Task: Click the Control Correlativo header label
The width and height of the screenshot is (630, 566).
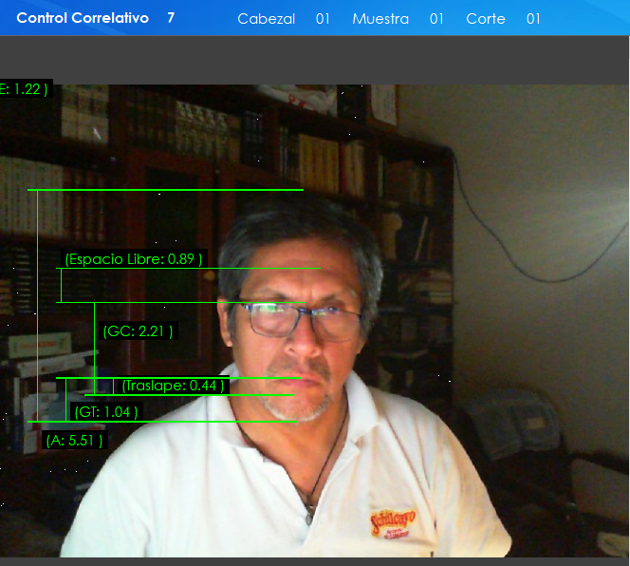Action: pyautogui.click(x=83, y=18)
